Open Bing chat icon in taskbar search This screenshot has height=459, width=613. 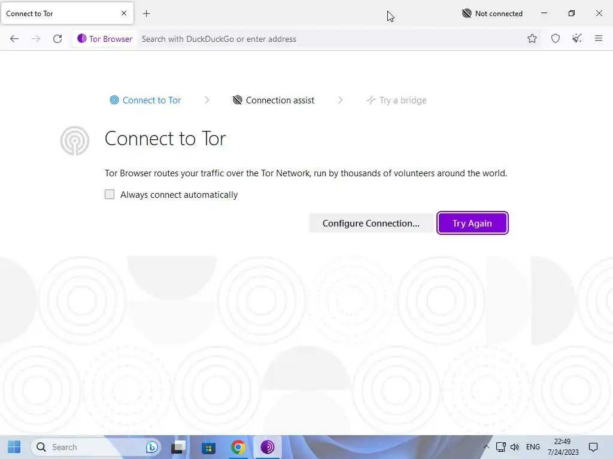click(x=151, y=447)
